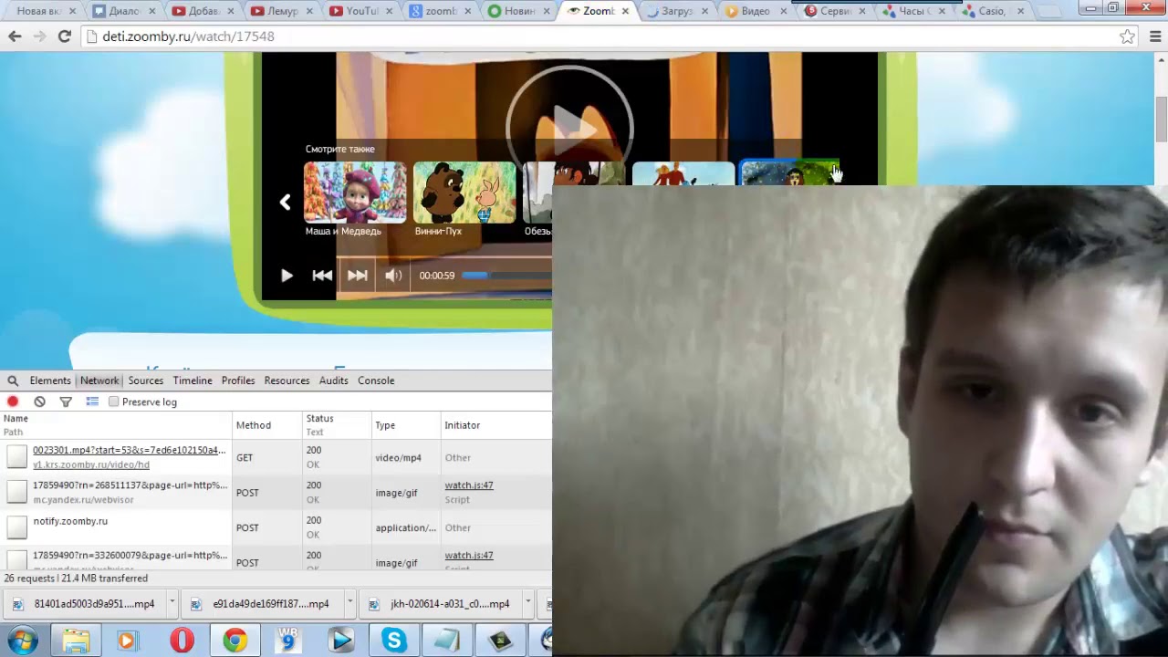Select the notify.zoomby.ru request row
Viewport: 1168px width, 657px height.
[x=276, y=527]
